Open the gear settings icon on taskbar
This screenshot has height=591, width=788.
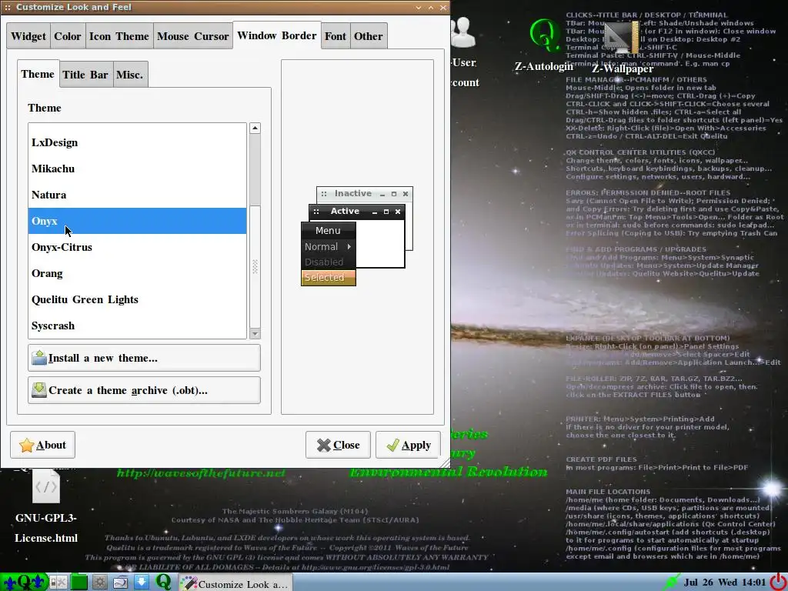[x=99, y=583]
